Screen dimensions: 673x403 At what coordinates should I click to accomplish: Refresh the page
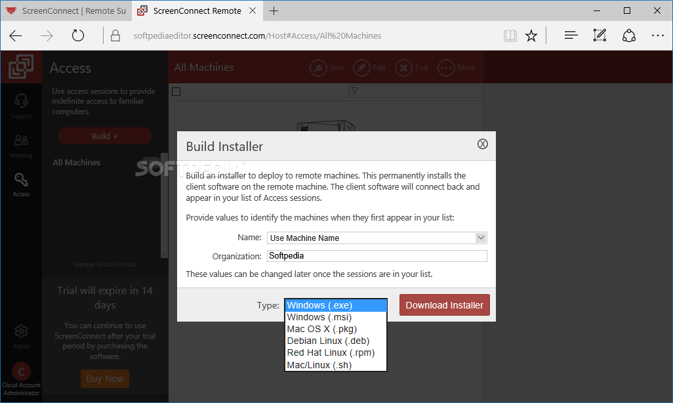tap(77, 35)
